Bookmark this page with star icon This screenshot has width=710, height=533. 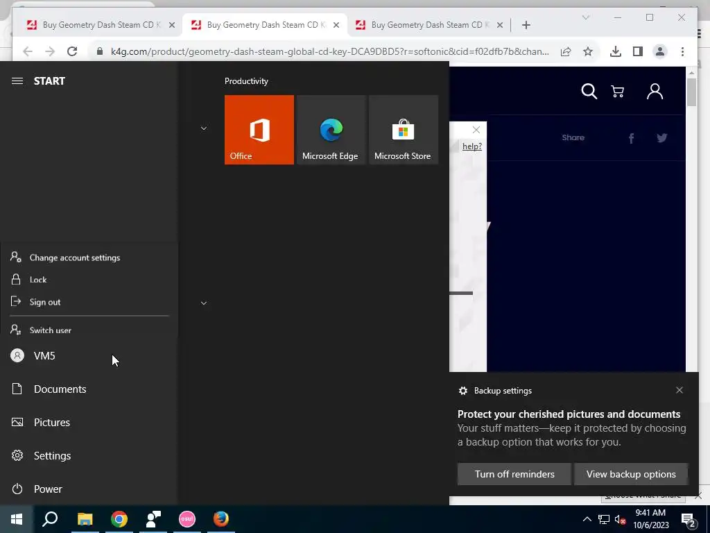pos(588,51)
